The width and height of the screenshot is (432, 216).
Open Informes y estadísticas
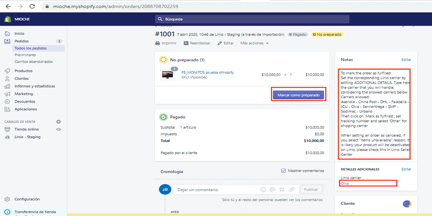35,86
